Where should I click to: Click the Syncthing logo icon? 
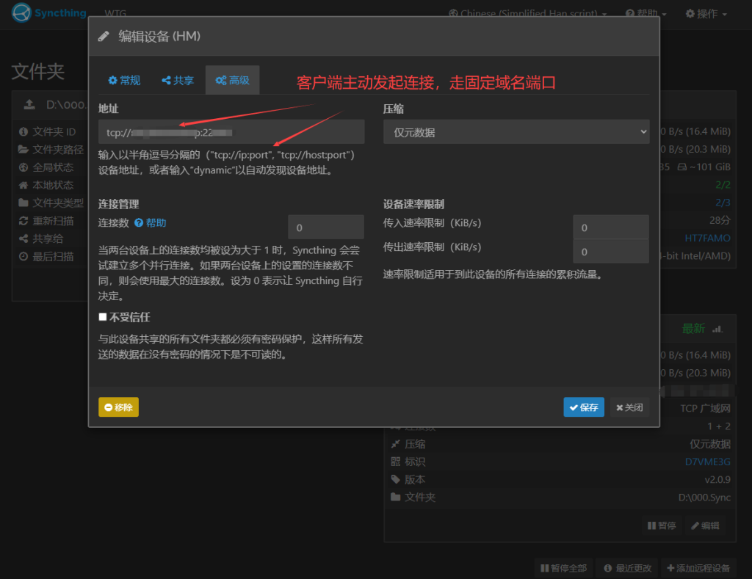tap(22, 13)
